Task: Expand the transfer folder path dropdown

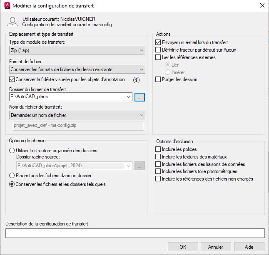Action: (128, 97)
